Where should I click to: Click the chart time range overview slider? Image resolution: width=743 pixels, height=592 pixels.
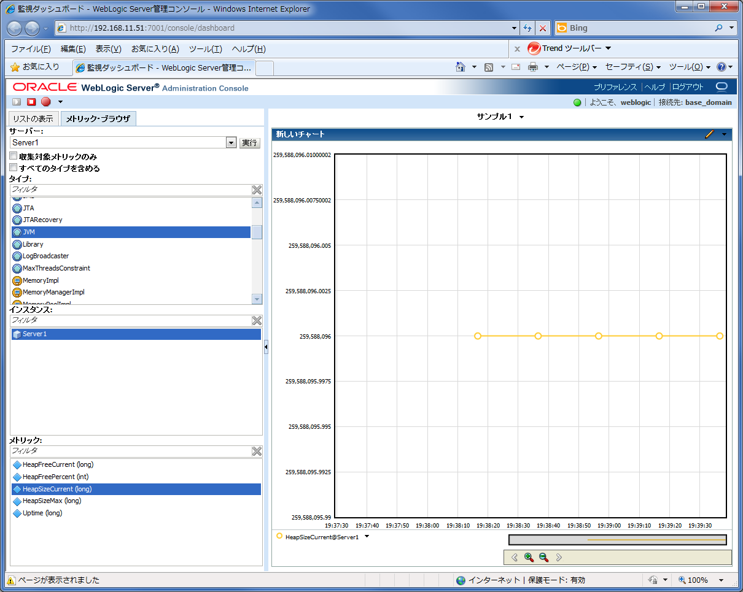point(618,540)
